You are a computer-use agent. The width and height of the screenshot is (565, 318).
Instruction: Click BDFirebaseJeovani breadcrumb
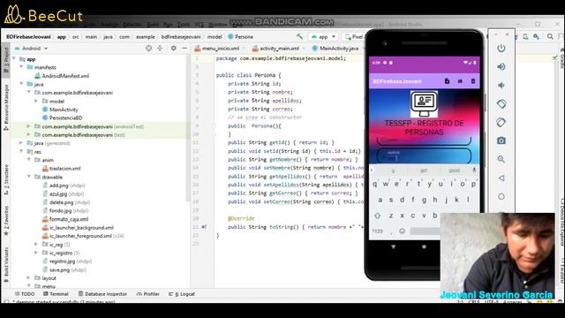(28, 37)
